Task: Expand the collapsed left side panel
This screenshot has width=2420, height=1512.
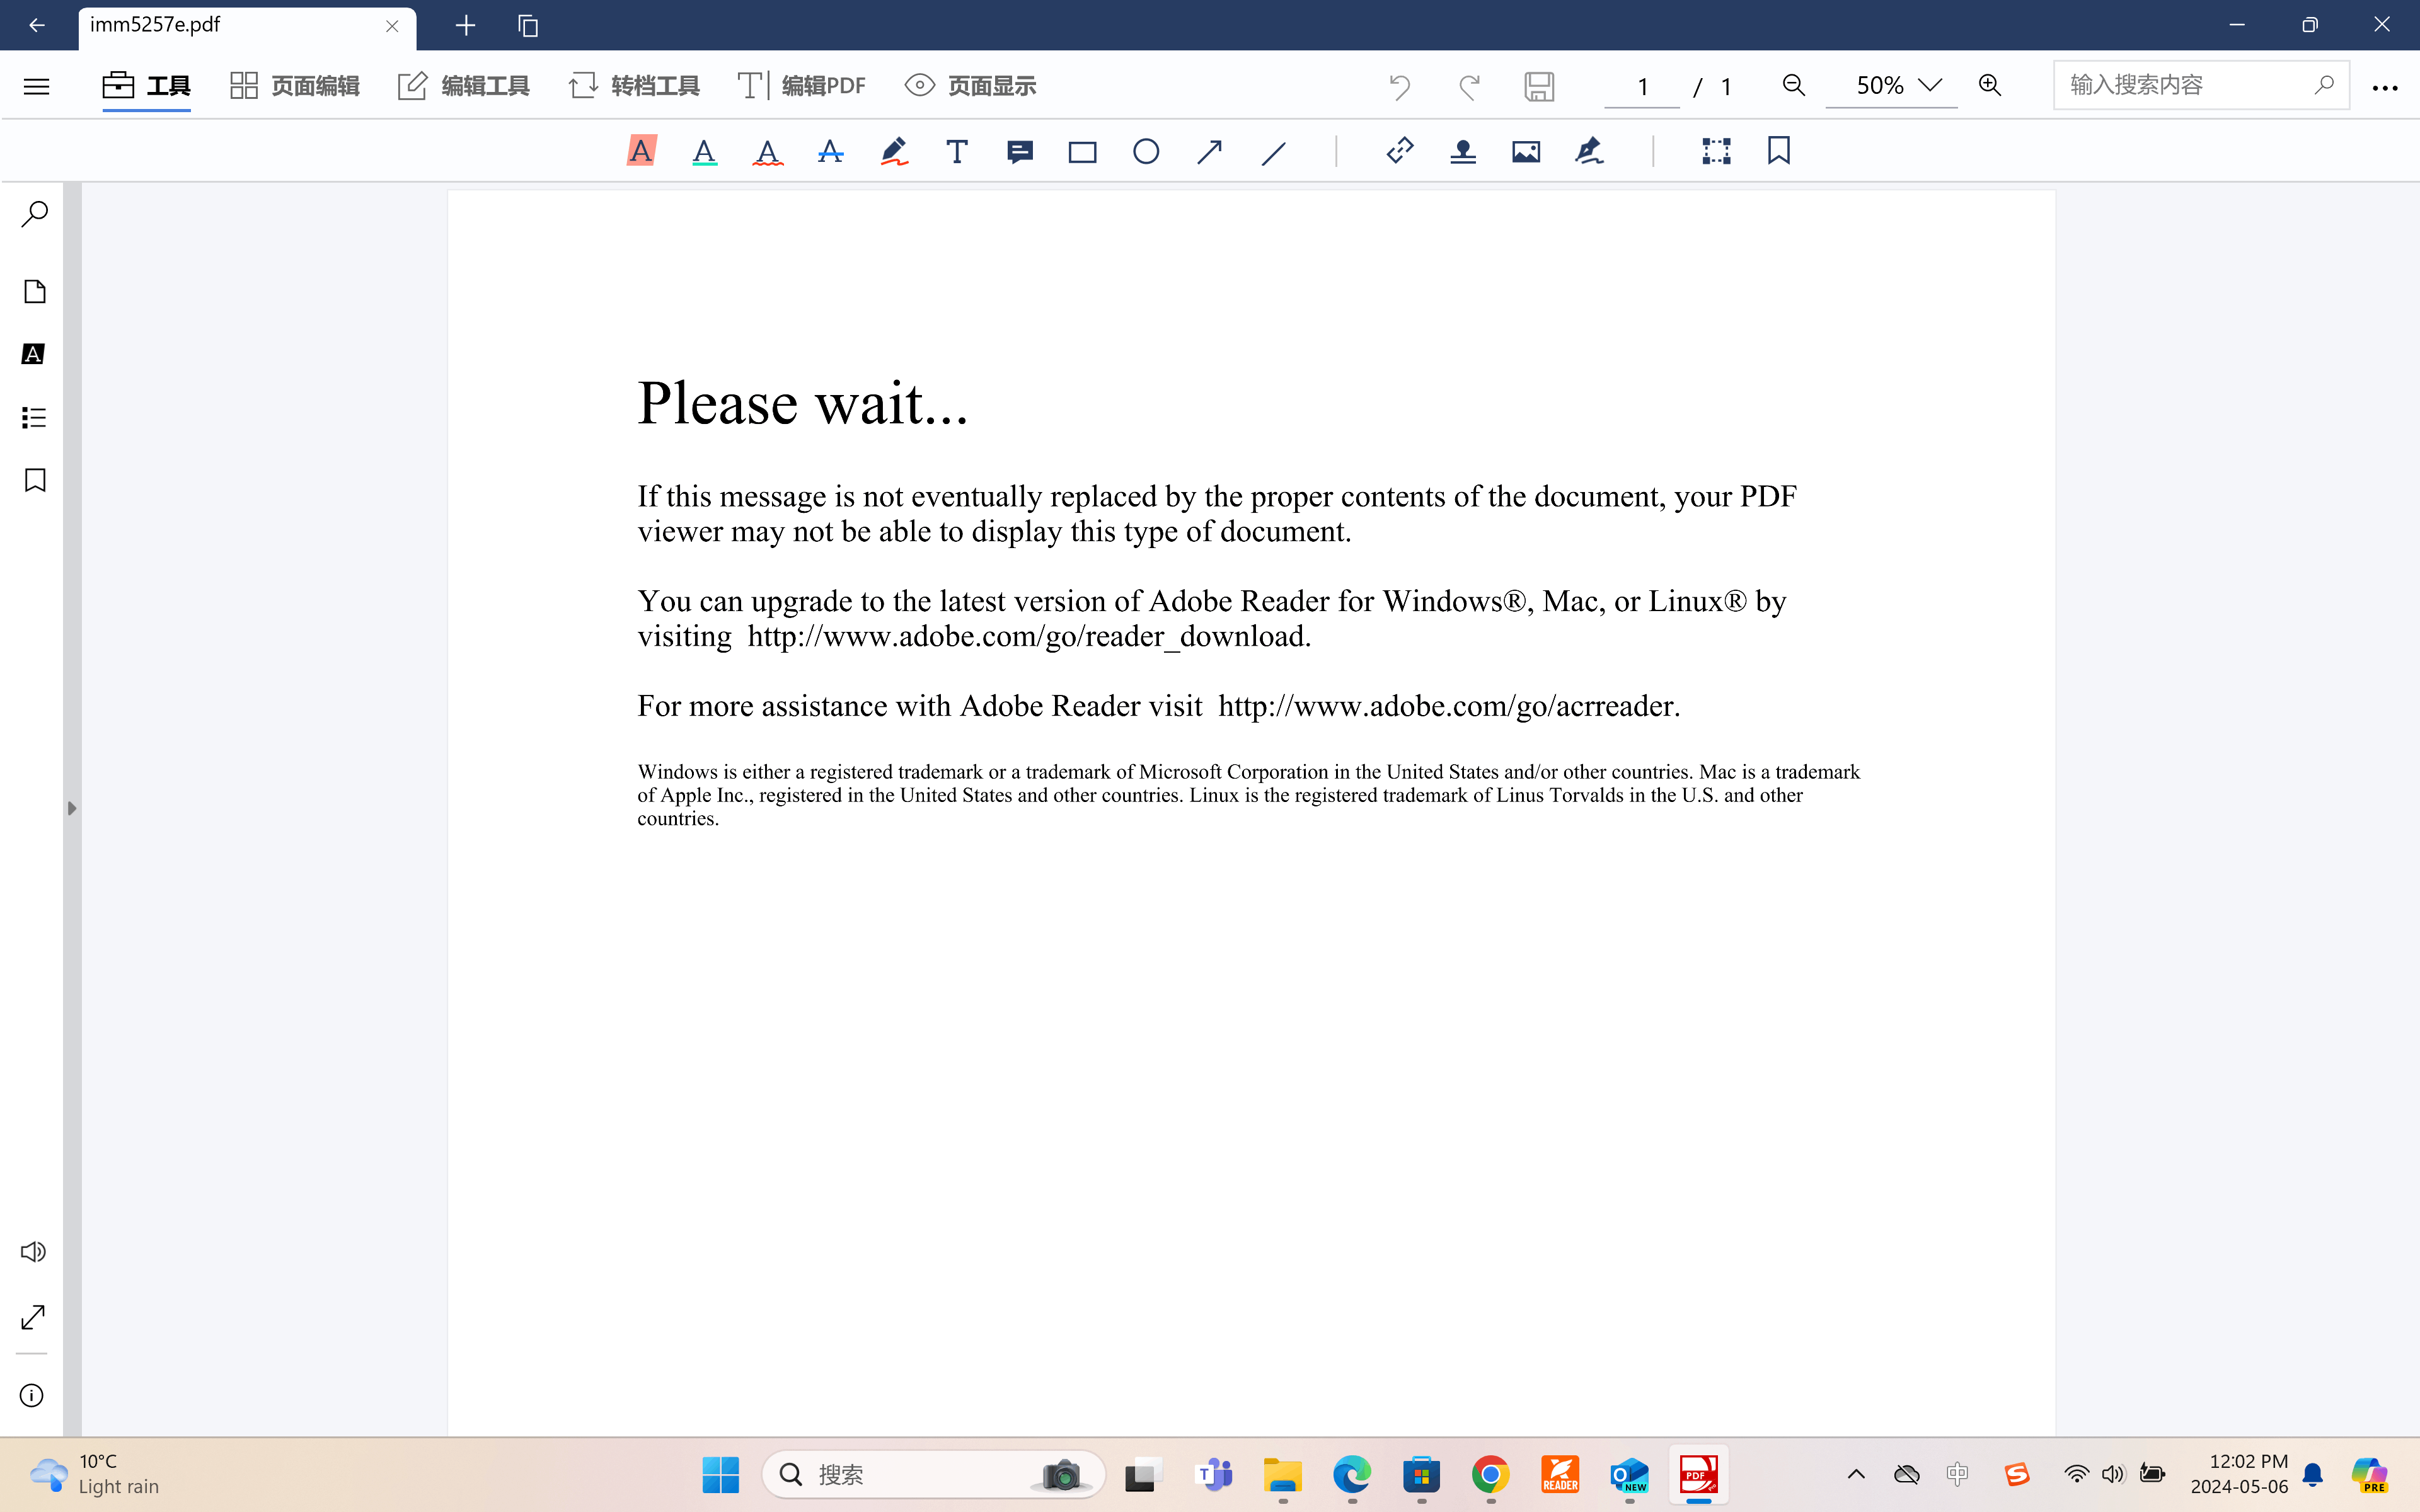Action: [71, 808]
